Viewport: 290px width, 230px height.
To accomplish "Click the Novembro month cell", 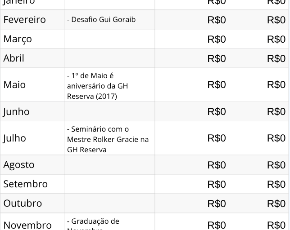I will (x=27, y=224).
